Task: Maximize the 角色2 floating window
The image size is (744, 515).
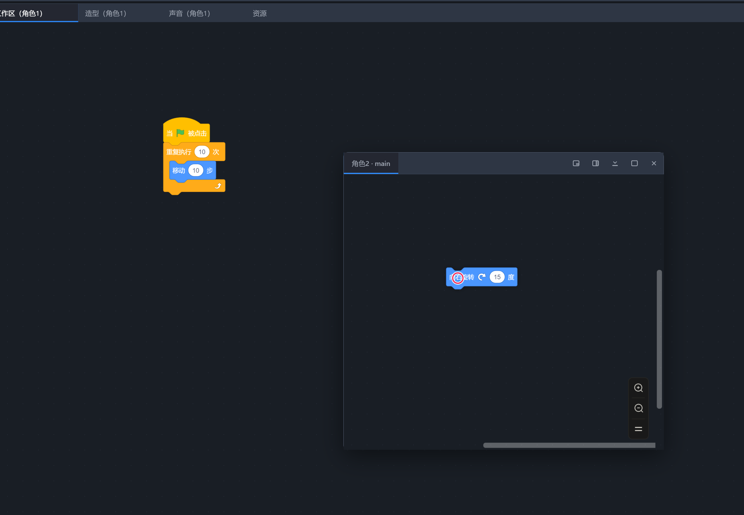Action: pyautogui.click(x=634, y=163)
